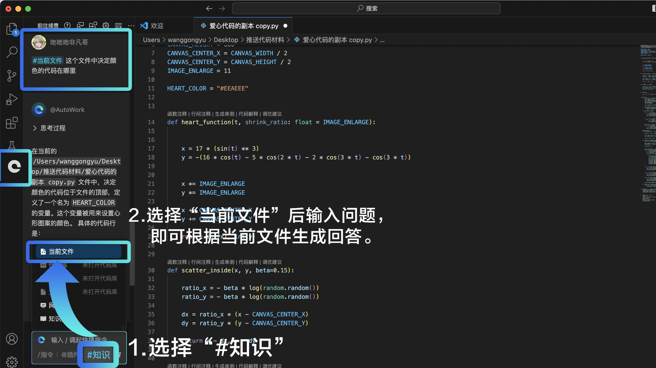Open the Source Control view
The width and height of the screenshot is (656, 368).
click(12, 75)
